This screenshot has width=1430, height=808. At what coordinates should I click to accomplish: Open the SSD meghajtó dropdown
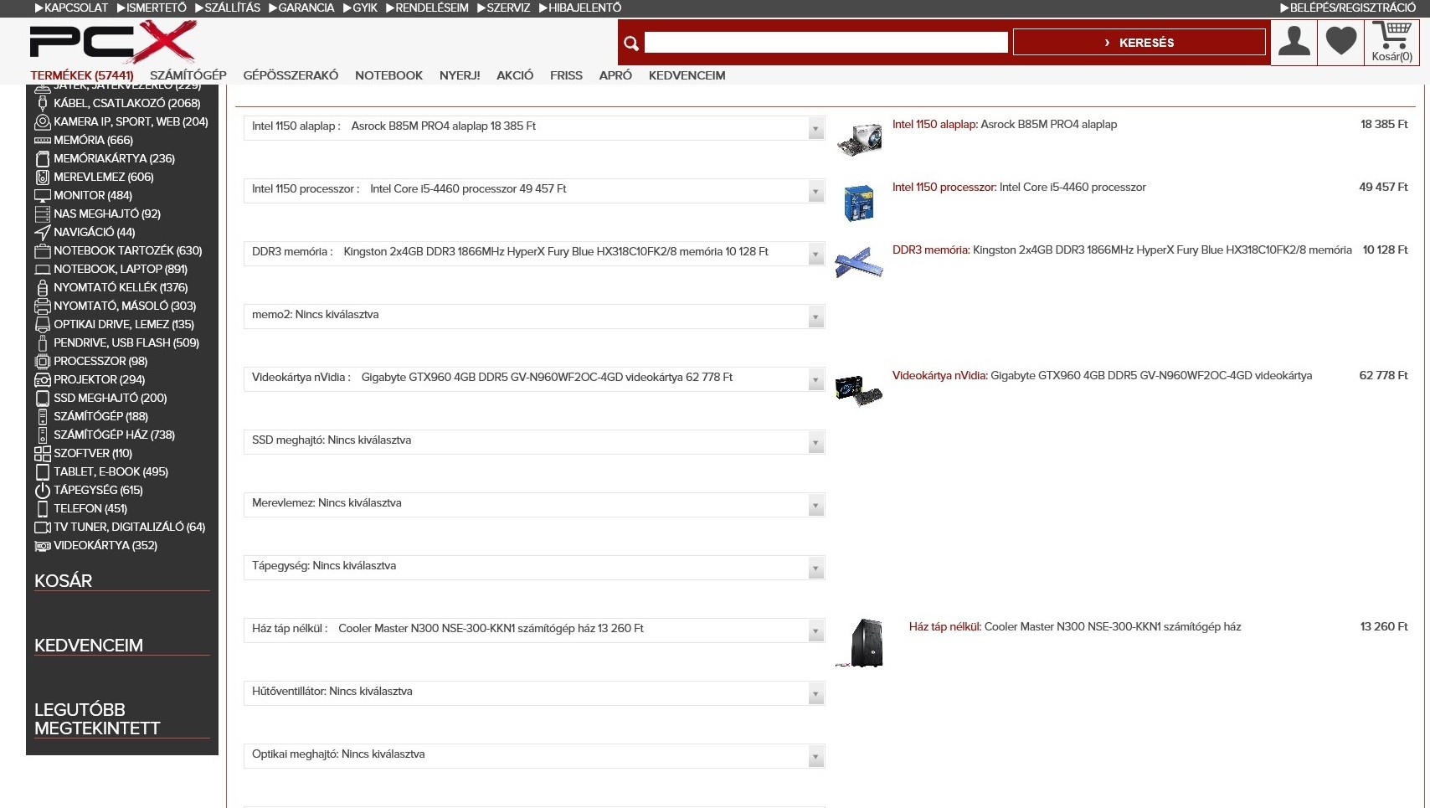tap(534, 442)
